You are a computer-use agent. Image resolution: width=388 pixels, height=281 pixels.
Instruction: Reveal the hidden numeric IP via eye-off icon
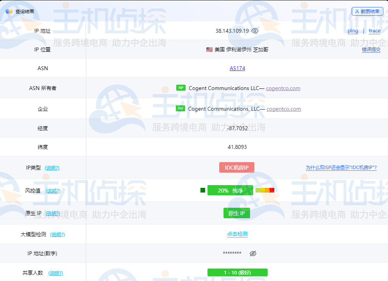pyautogui.click(x=253, y=253)
